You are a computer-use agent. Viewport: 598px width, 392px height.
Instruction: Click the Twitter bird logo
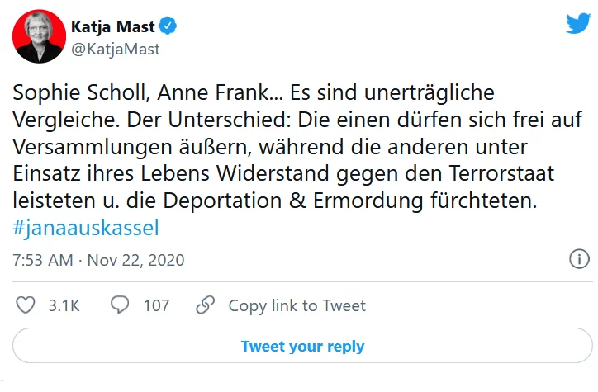click(577, 23)
